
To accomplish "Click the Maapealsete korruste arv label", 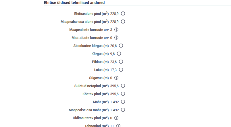I will [89, 30].
